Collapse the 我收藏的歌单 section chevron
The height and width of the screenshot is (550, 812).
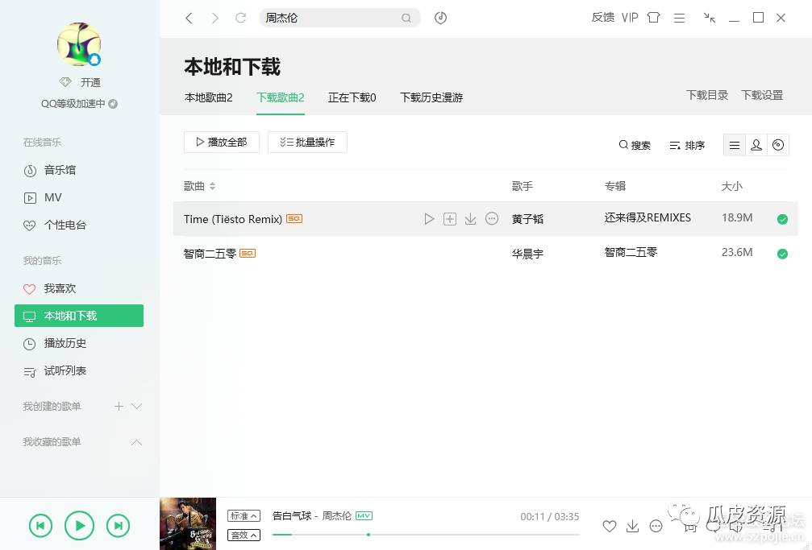tap(137, 442)
